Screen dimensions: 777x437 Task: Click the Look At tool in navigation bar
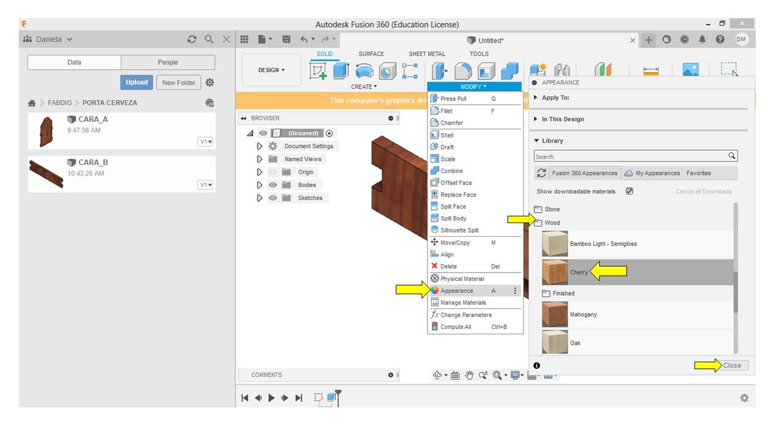click(455, 375)
